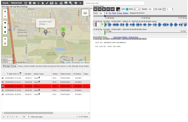
Task: Click the screen playback monitor icon in toolbar
Action: (66, 3)
